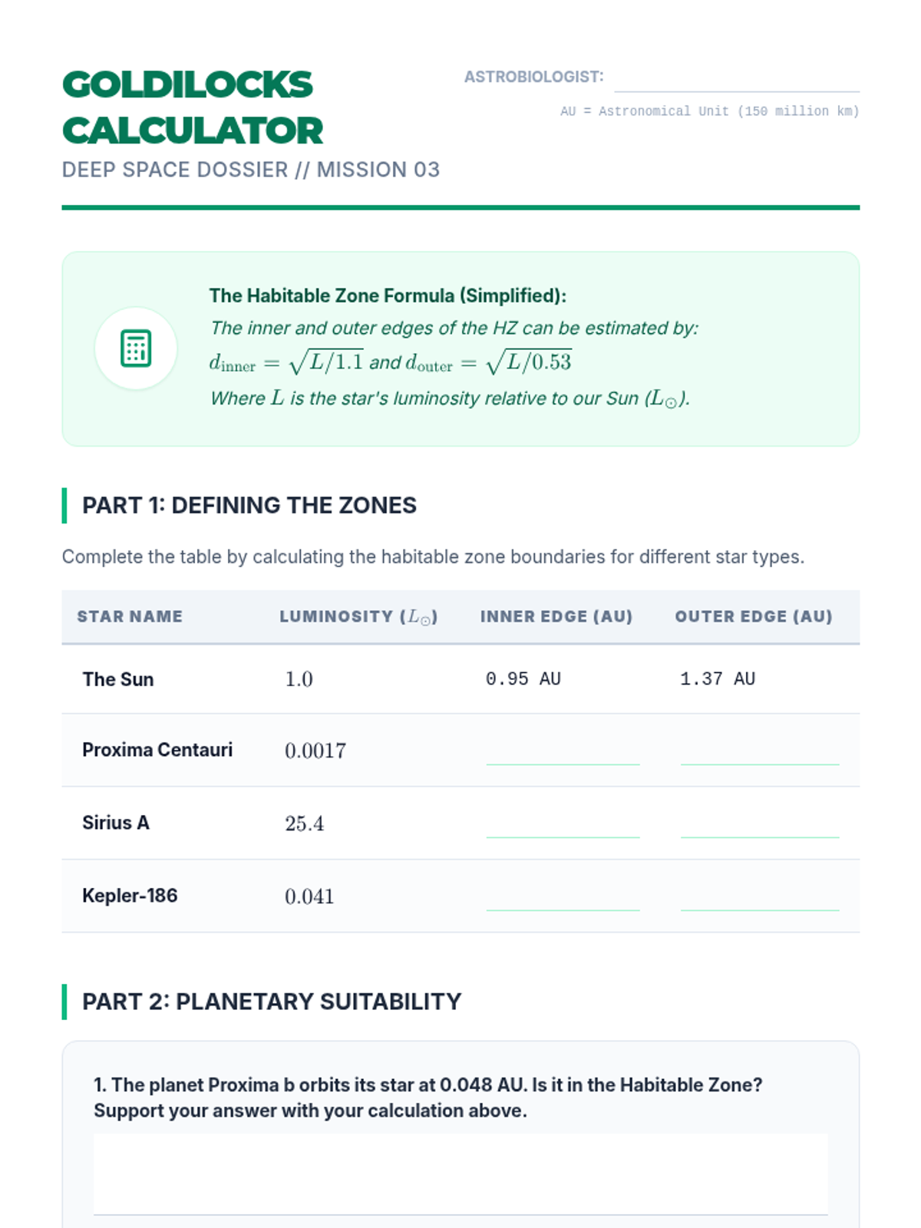Click the Sun's 1.37 AU outer value

coord(718,679)
